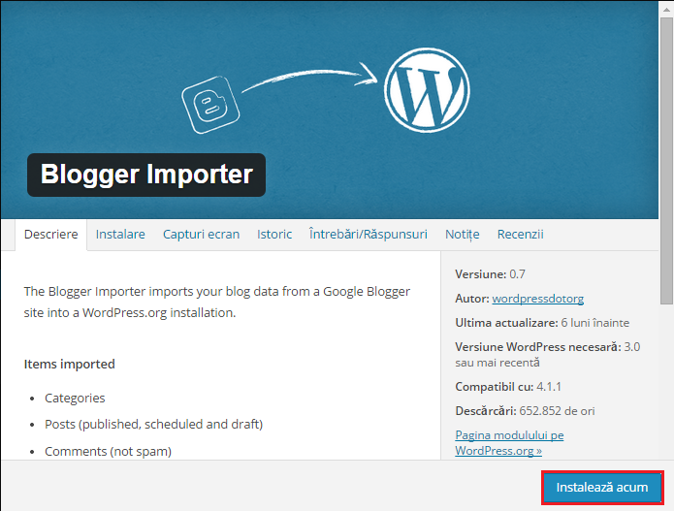
Task: Click the Instalează acum button
Action: pyautogui.click(x=602, y=488)
